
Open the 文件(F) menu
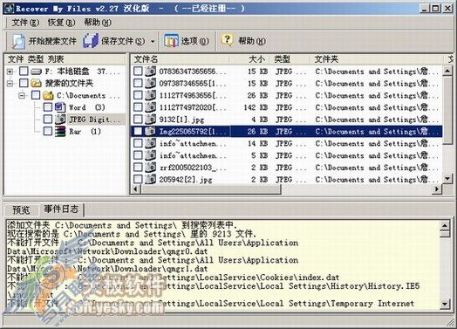25,23
